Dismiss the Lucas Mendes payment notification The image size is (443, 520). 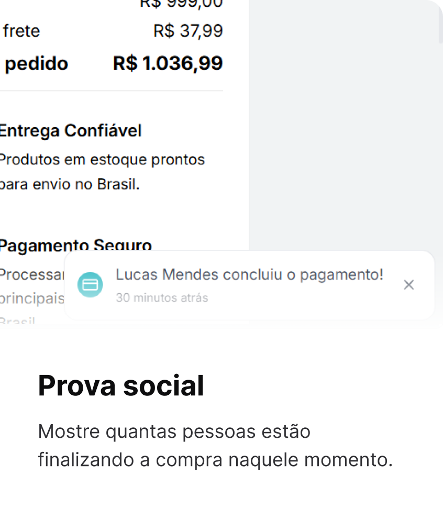tap(409, 285)
